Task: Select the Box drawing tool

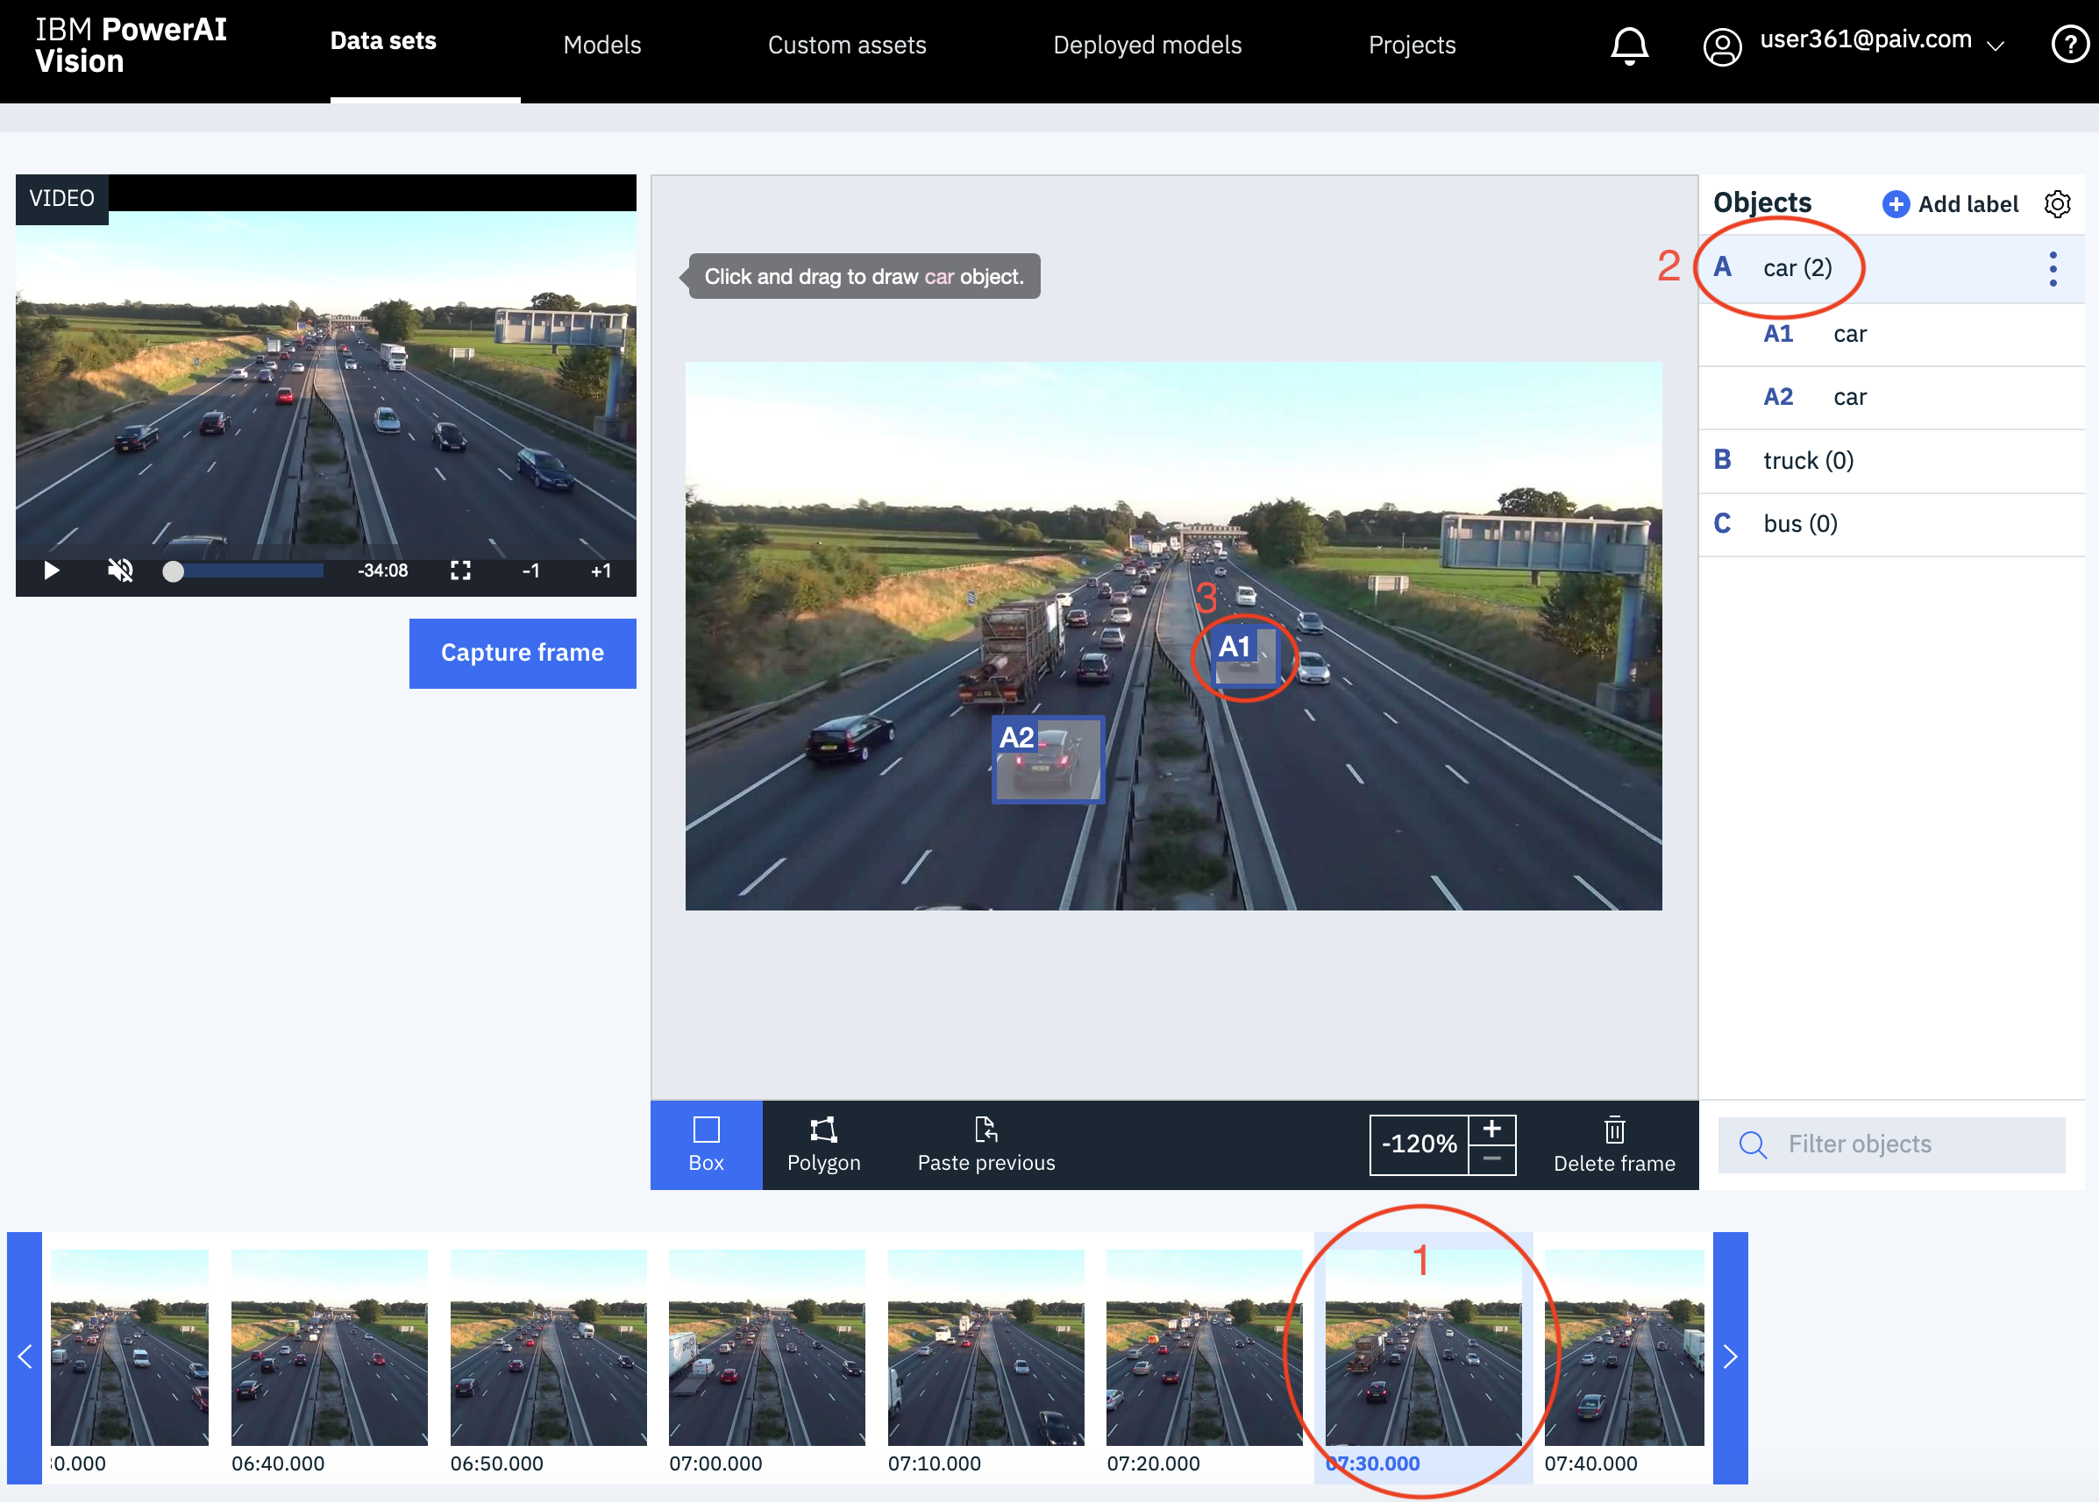Action: tap(705, 1143)
